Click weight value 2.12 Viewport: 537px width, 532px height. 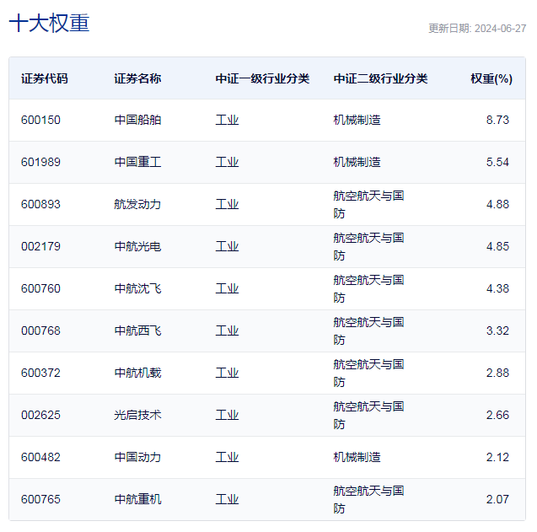coord(497,457)
